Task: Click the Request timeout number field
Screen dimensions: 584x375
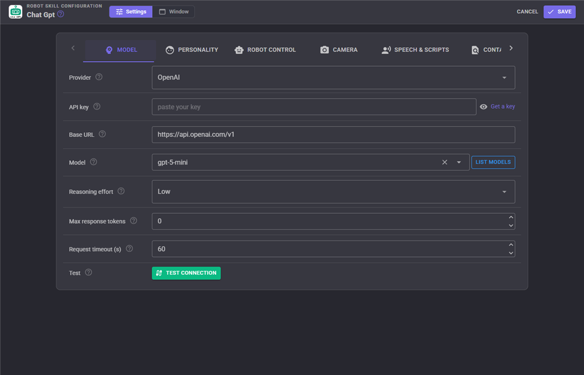Action: [333, 249]
